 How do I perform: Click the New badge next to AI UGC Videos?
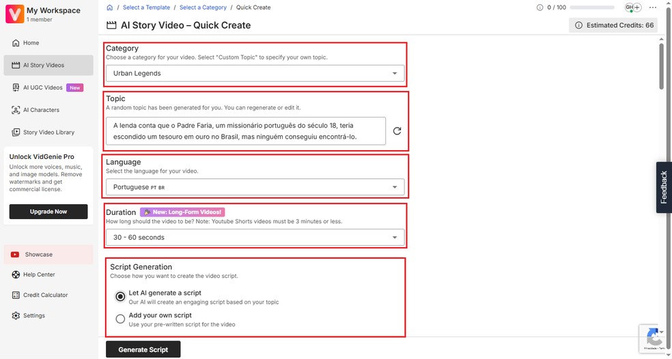[x=75, y=87]
